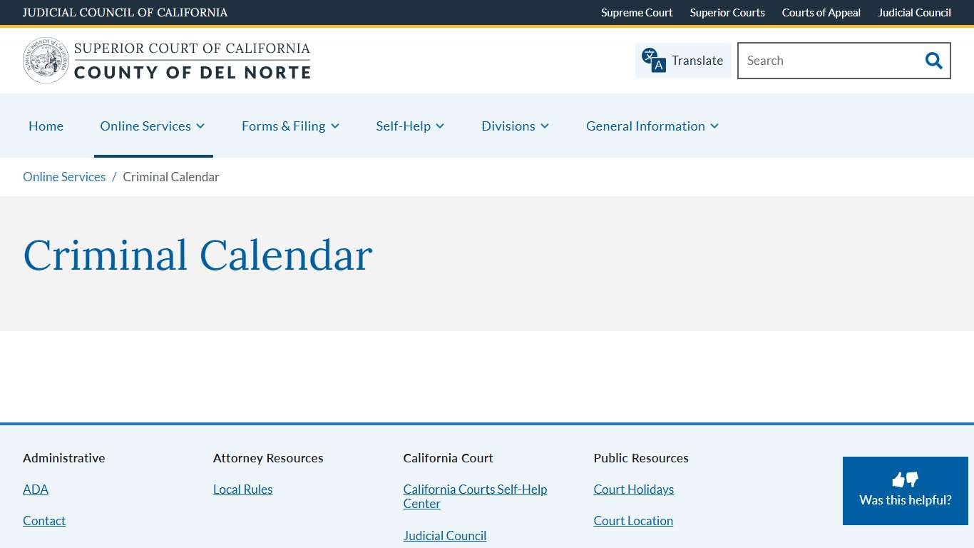Expand the Online Services dropdown

152,126
